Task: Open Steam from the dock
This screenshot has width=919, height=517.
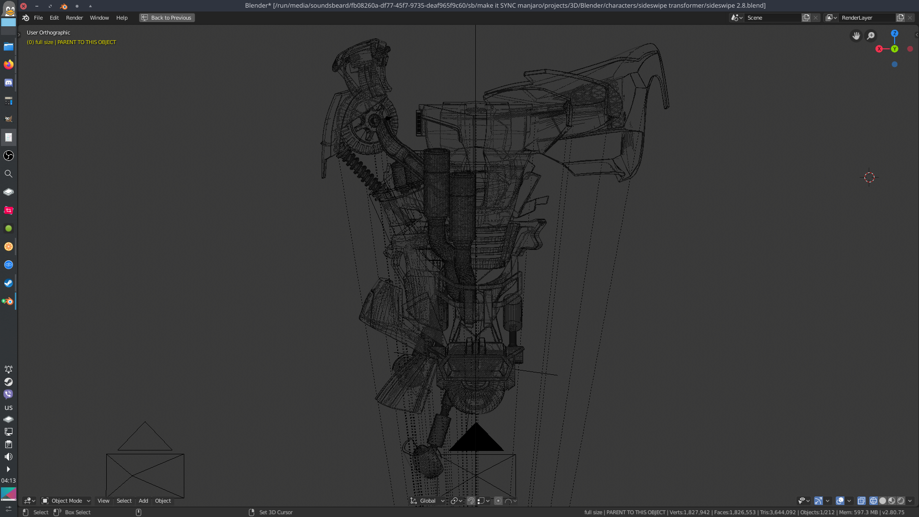Action: coord(9,283)
